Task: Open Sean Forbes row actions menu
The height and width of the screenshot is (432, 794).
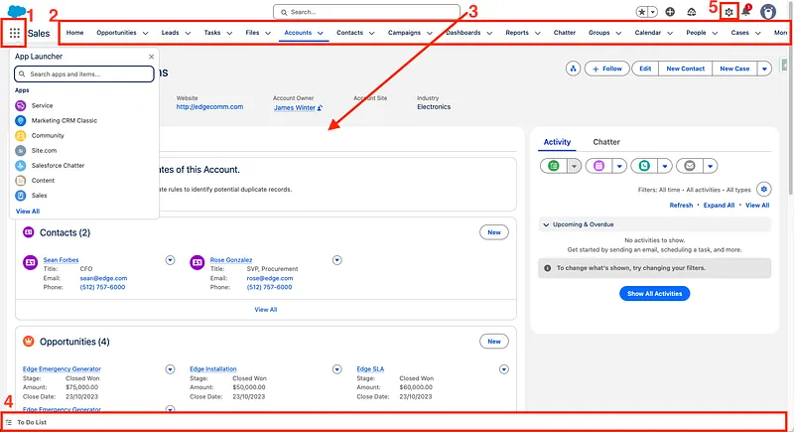Action: pyautogui.click(x=170, y=260)
